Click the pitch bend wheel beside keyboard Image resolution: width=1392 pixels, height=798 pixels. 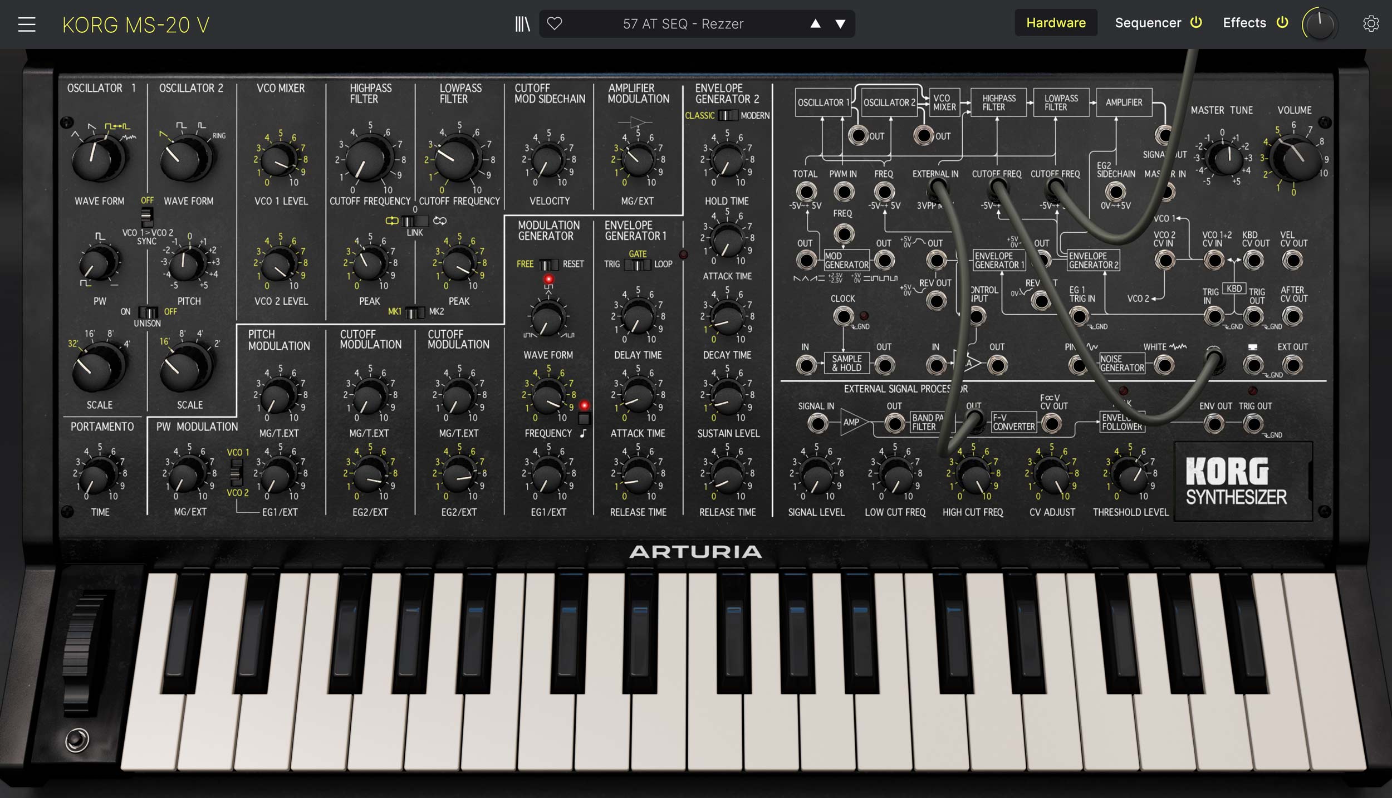(81, 652)
